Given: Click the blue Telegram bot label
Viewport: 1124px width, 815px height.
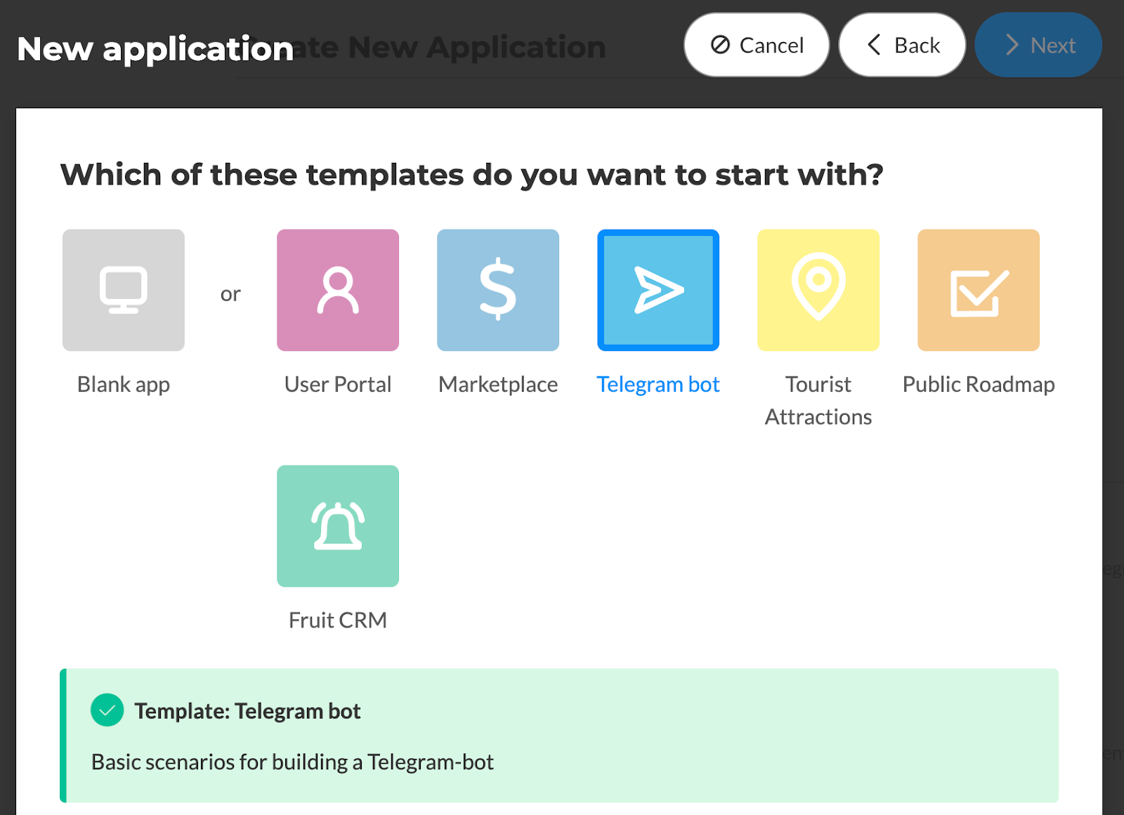Looking at the screenshot, I should [x=658, y=385].
